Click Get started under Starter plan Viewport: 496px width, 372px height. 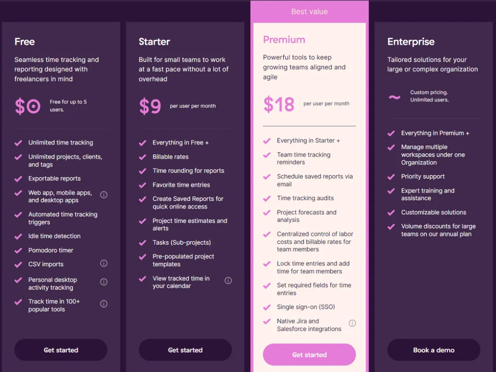point(185,350)
